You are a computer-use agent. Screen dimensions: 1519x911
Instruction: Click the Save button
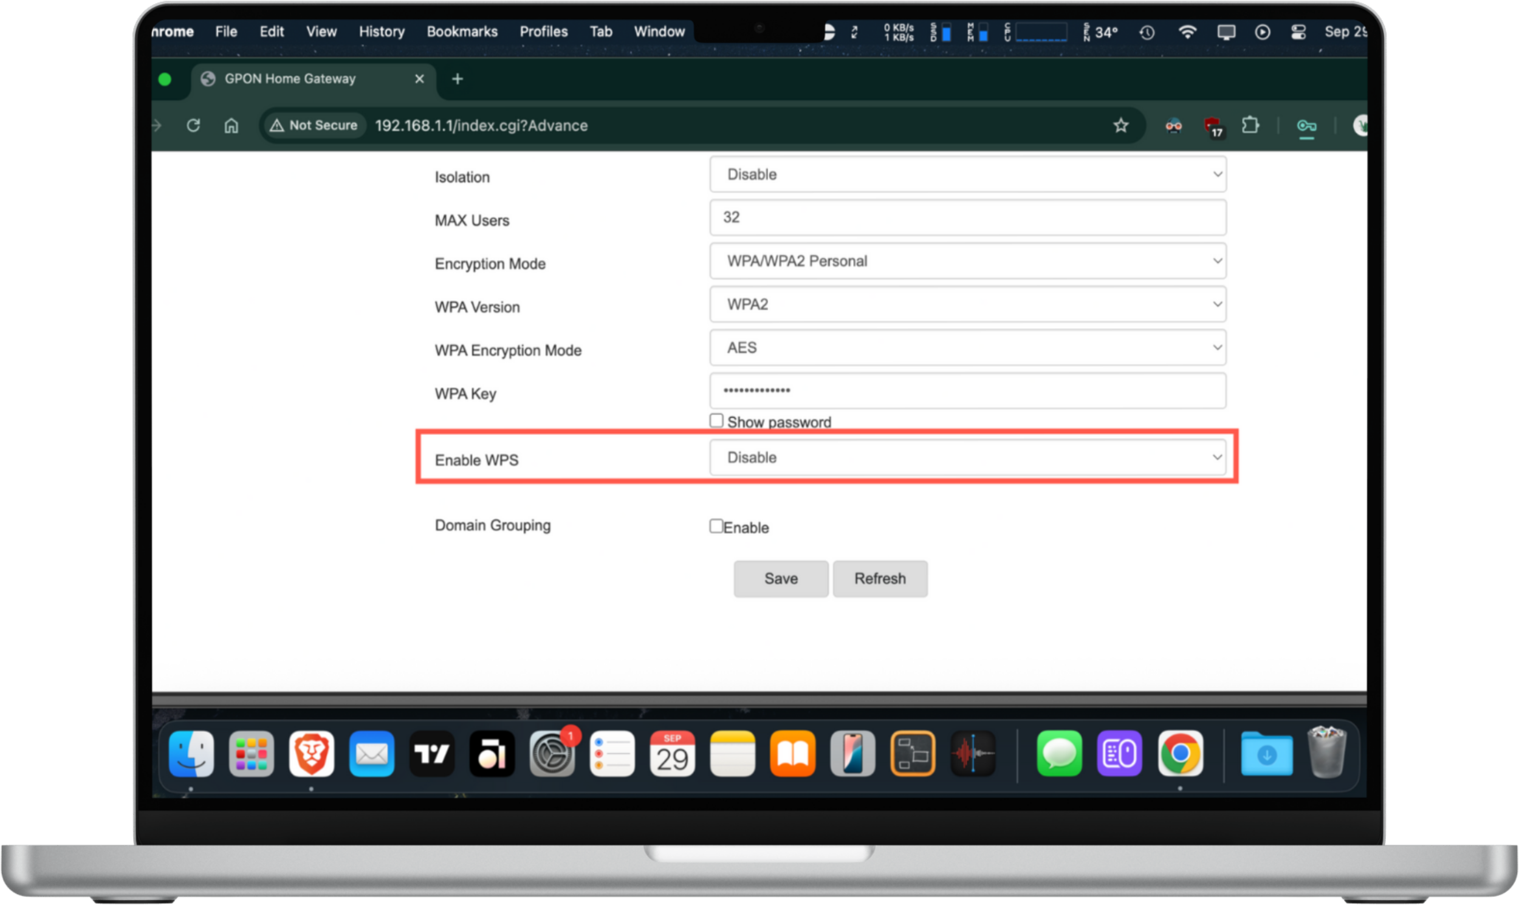pyautogui.click(x=780, y=578)
